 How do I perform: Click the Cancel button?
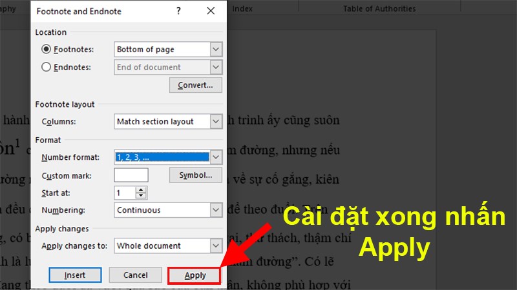[136, 275]
